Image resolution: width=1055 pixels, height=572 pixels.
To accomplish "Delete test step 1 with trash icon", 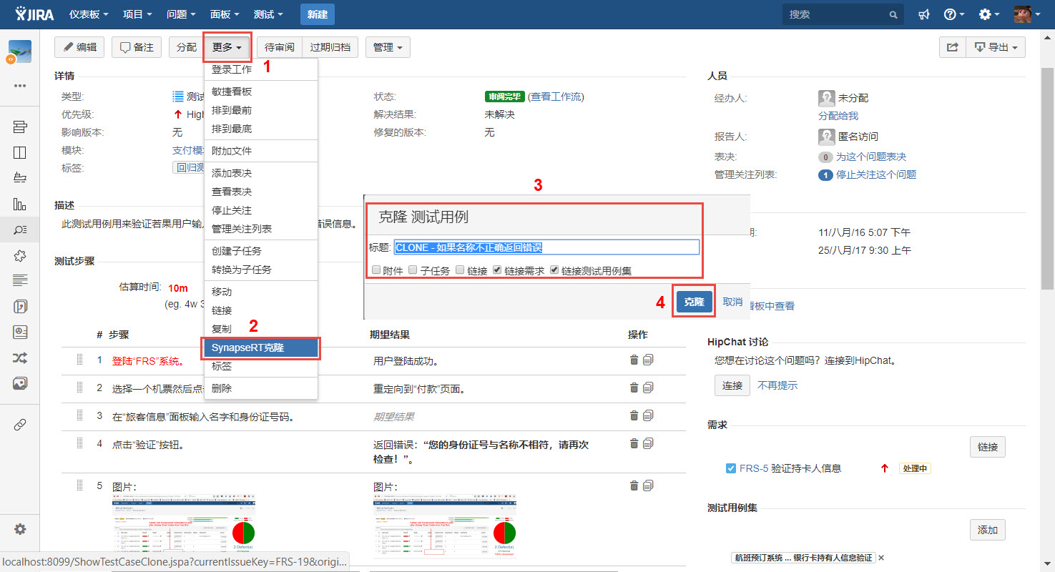I will click(x=634, y=360).
